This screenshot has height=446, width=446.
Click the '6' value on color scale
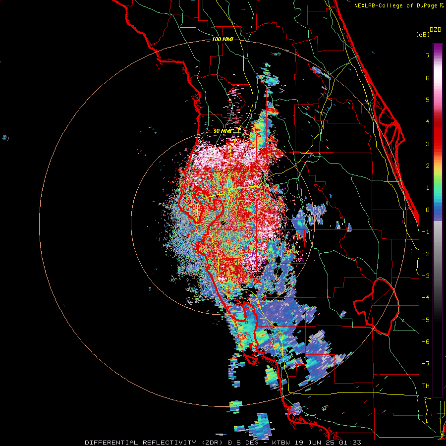coord(428,78)
